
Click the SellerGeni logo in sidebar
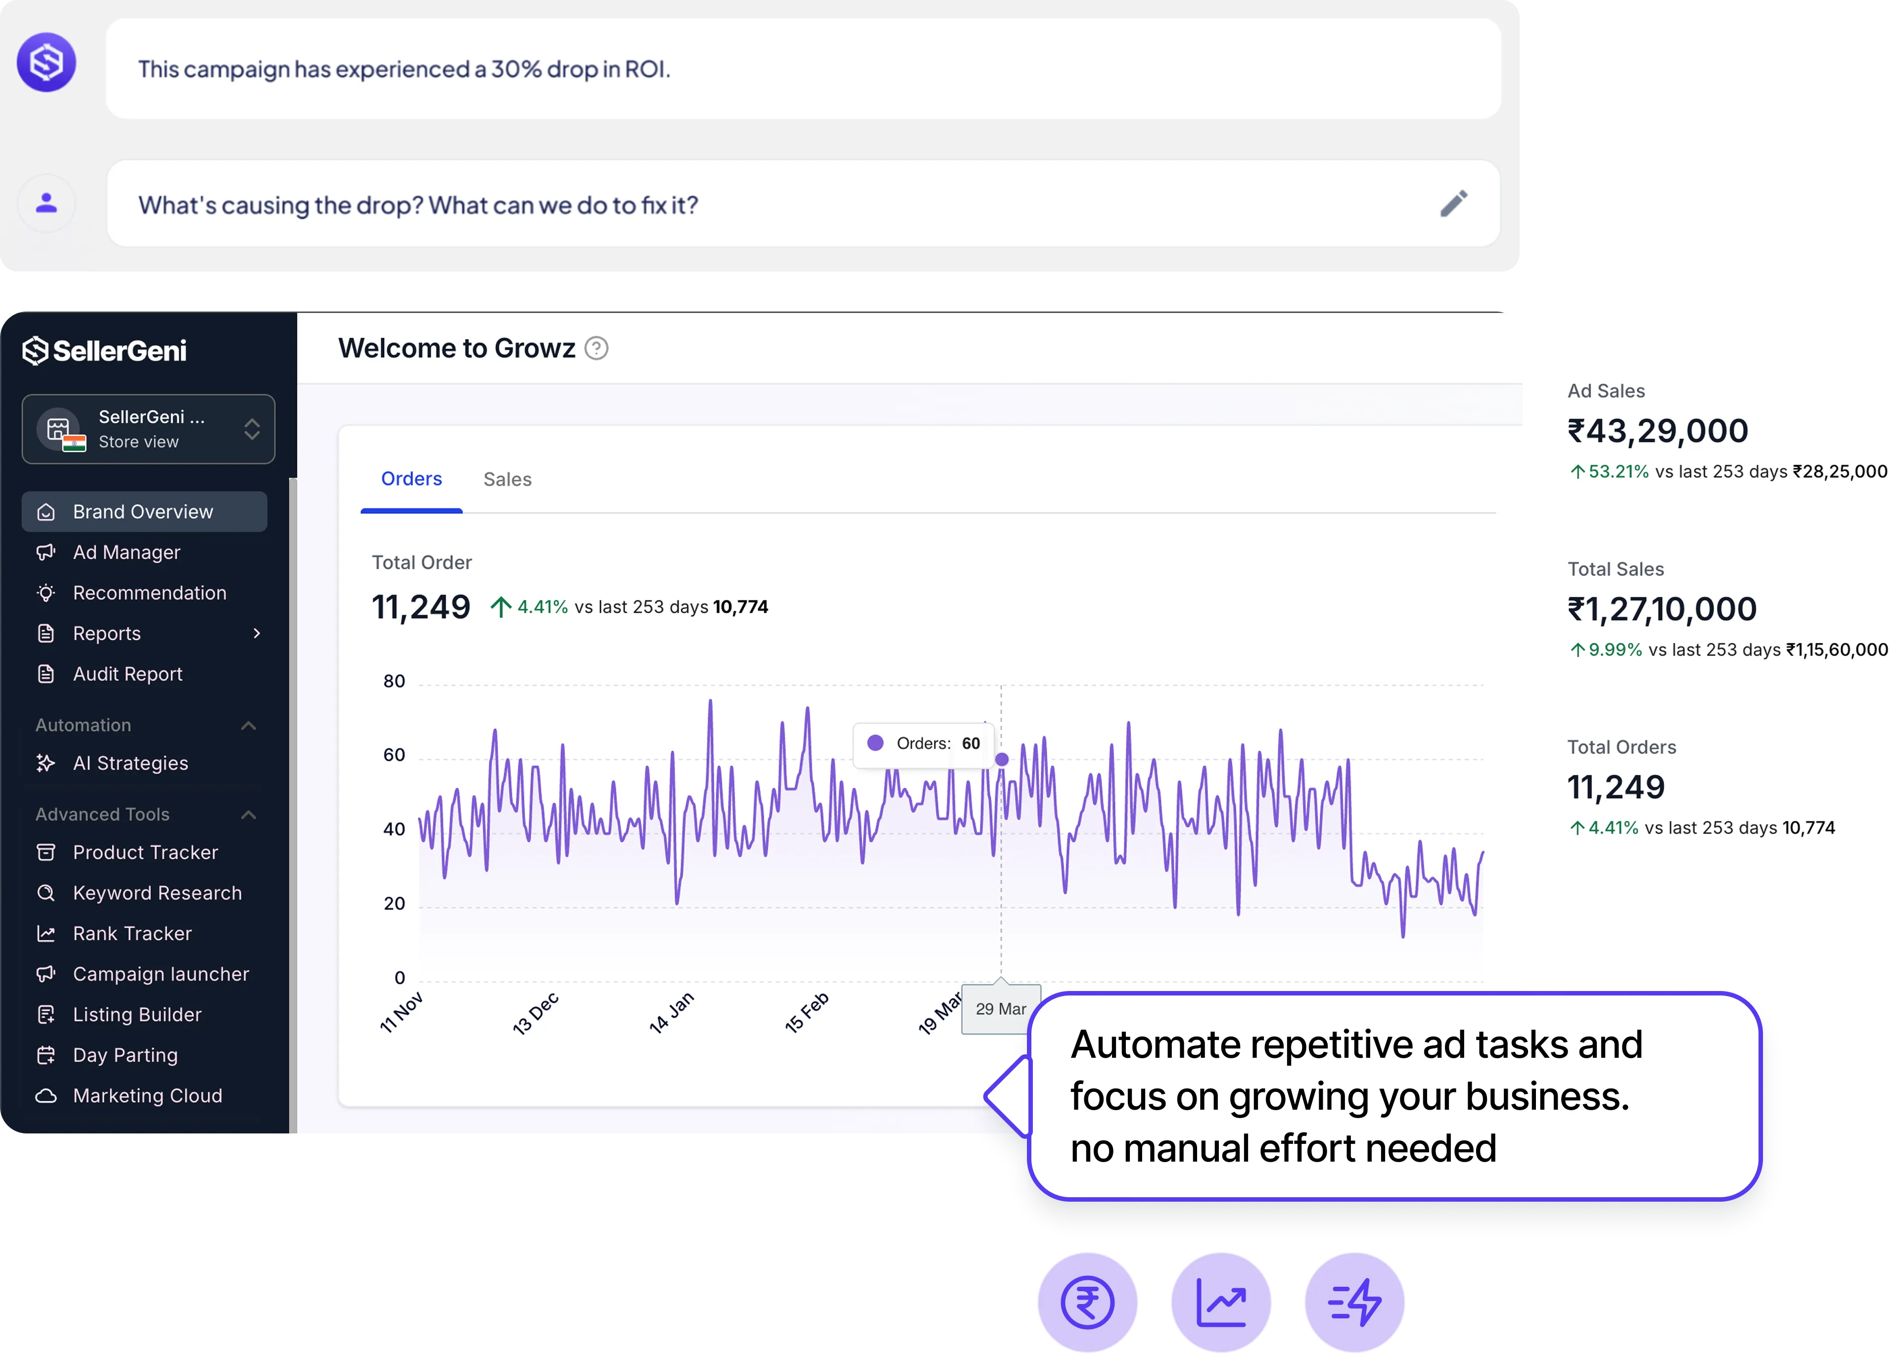coord(104,351)
